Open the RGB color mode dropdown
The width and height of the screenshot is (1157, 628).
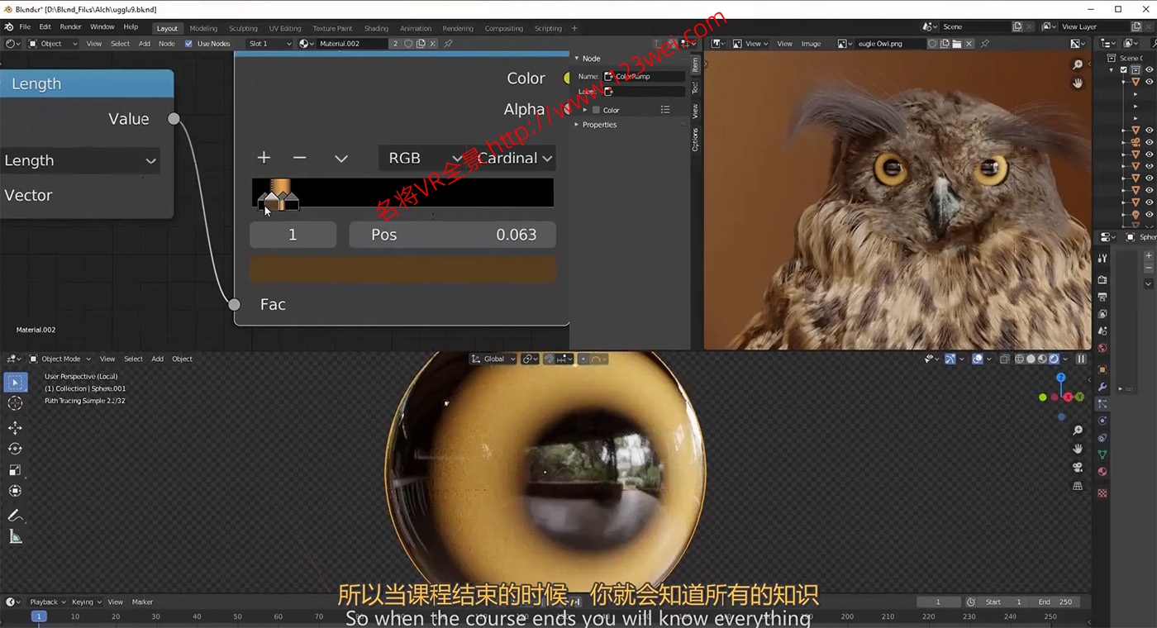pyautogui.click(x=421, y=158)
